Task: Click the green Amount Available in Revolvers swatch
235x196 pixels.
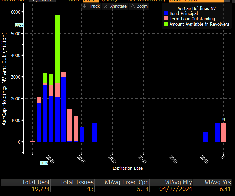Action: click(166, 24)
